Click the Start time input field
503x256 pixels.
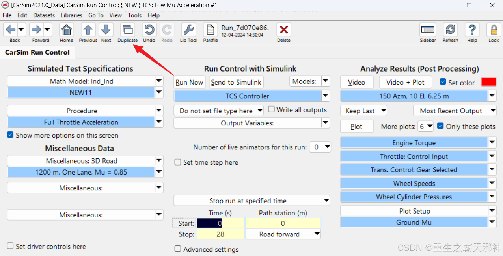[x=220, y=223]
